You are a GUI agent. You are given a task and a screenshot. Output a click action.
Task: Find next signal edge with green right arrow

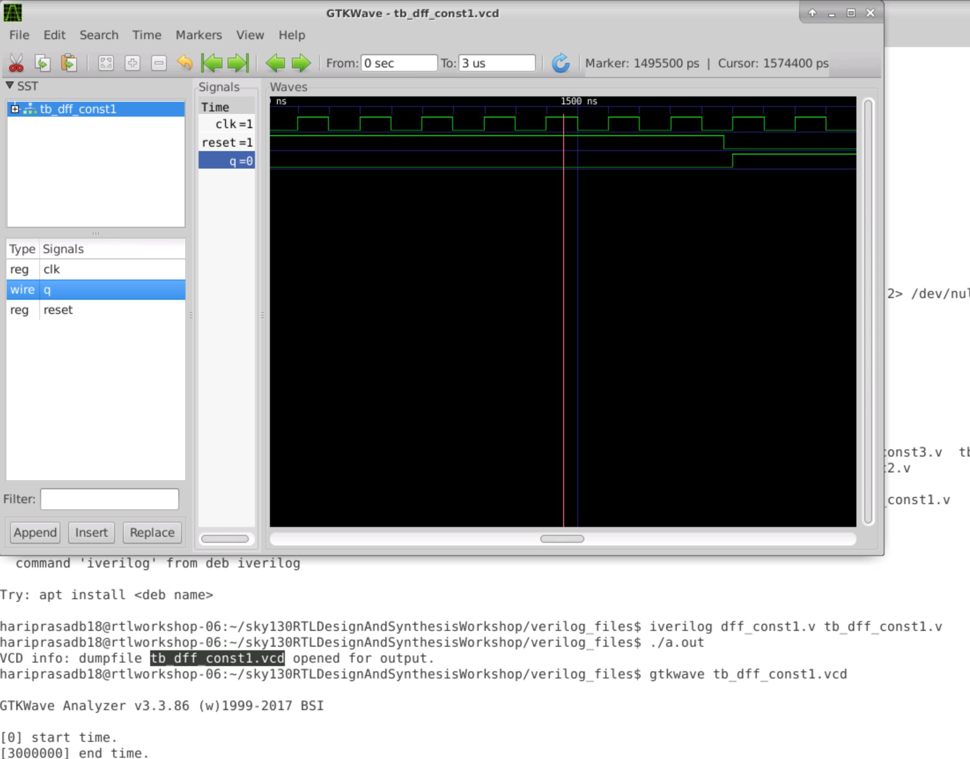tap(301, 63)
